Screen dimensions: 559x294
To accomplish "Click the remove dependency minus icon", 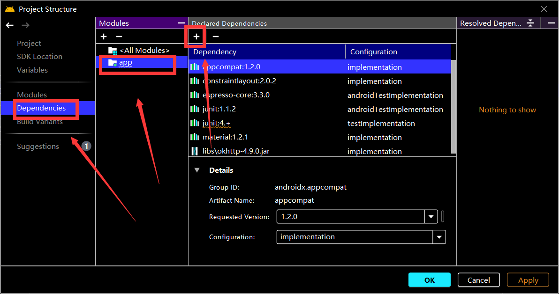I will click(x=216, y=37).
